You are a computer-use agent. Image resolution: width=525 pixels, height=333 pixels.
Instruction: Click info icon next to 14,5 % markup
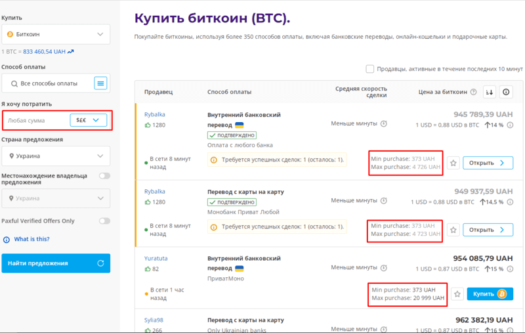[510, 202]
